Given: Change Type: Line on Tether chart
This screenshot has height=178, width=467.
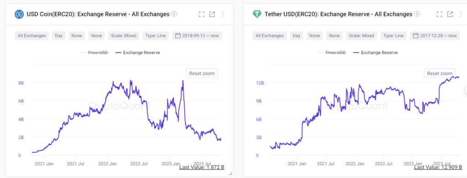Looking at the screenshot, I should point(394,35).
